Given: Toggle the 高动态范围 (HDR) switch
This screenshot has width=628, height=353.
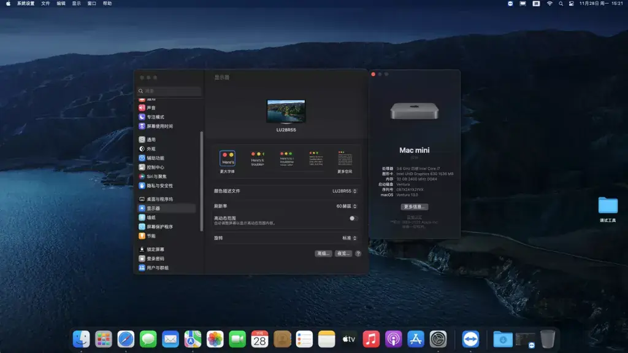Looking at the screenshot, I should point(353,219).
